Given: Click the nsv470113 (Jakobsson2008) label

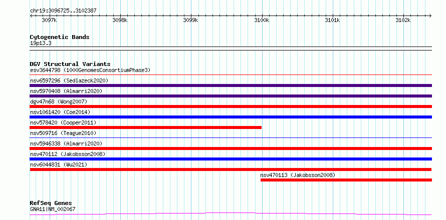Looking at the screenshot, I should point(298,175).
